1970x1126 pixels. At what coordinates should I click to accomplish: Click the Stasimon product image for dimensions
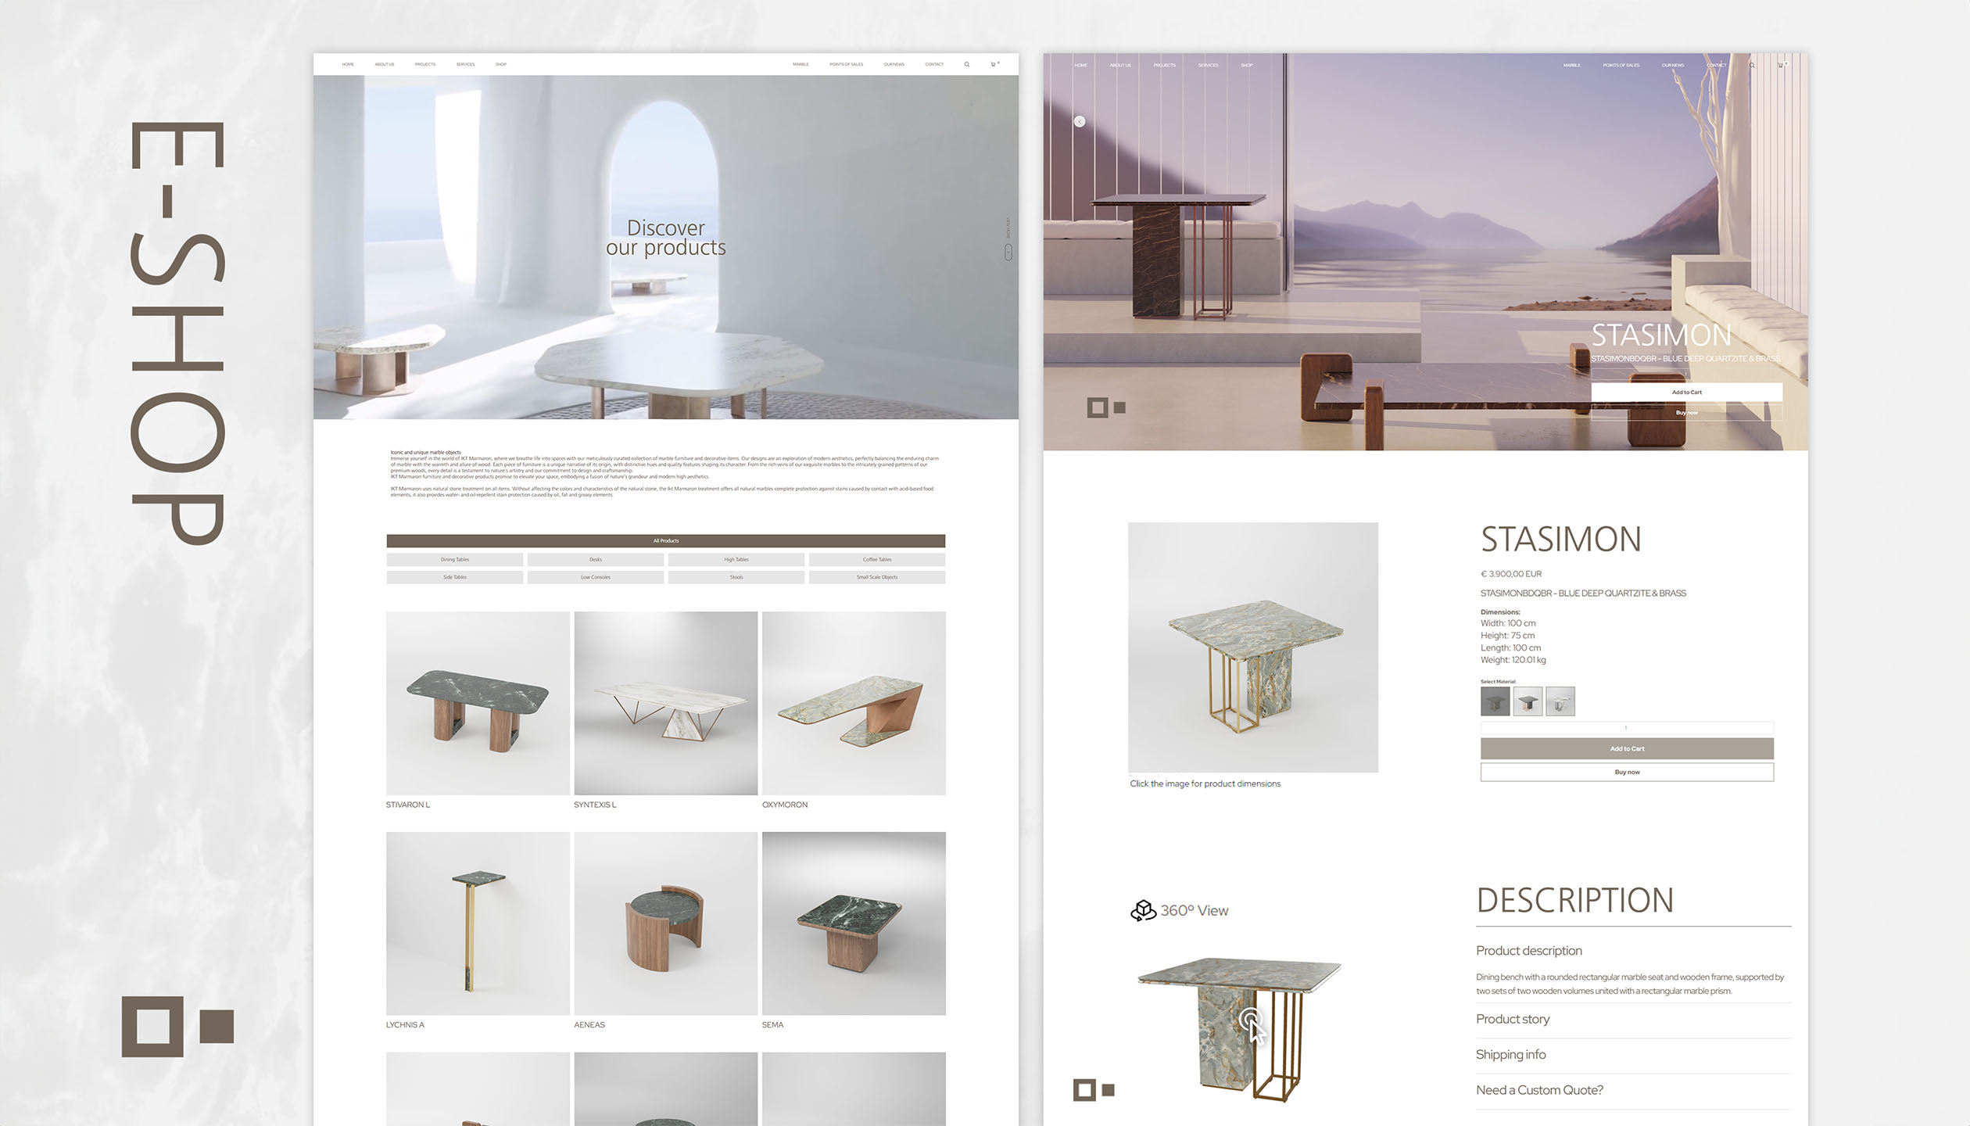(1253, 647)
